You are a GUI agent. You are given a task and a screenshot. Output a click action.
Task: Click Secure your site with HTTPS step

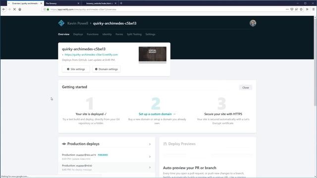(x=223, y=114)
